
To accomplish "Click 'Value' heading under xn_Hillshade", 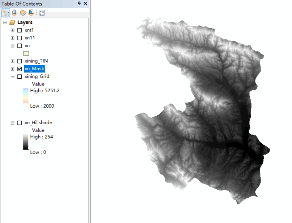I will [x=38, y=130].
